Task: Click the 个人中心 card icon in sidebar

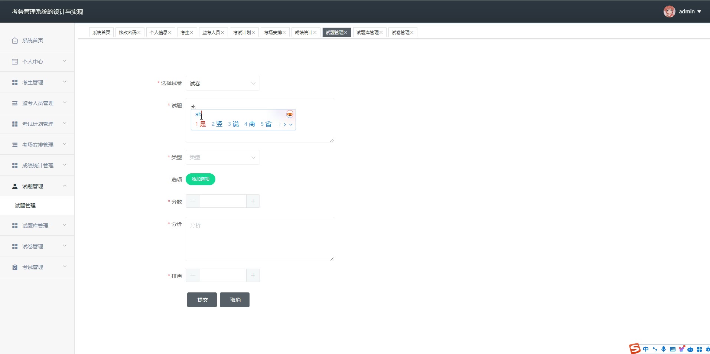Action: tap(15, 62)
